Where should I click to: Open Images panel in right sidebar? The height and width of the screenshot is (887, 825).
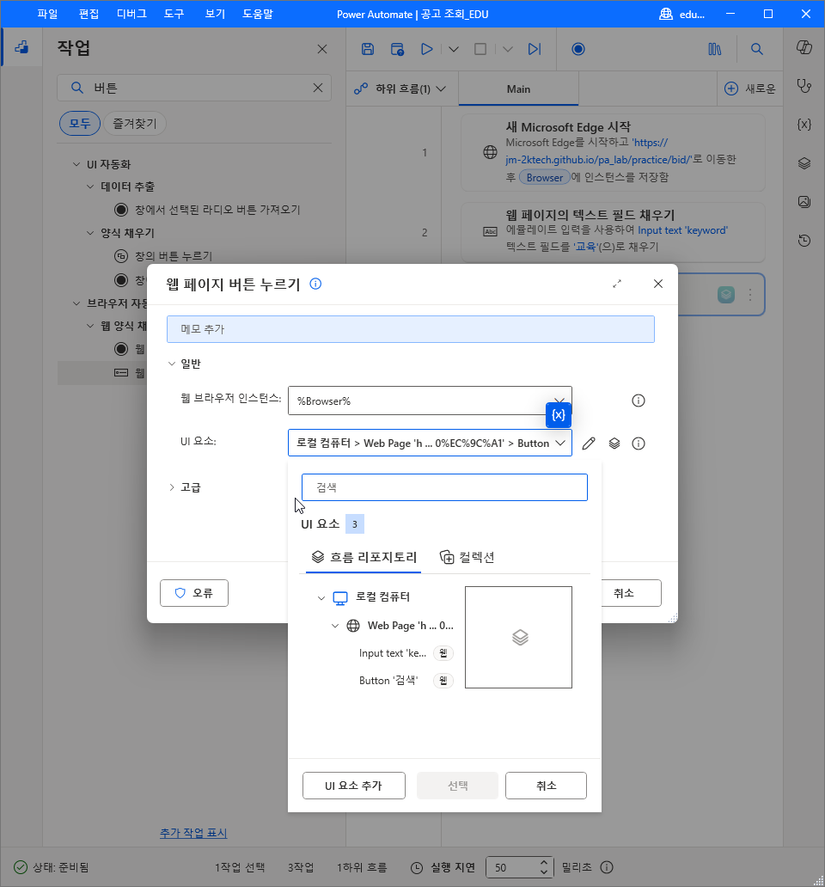coord(804,202)
